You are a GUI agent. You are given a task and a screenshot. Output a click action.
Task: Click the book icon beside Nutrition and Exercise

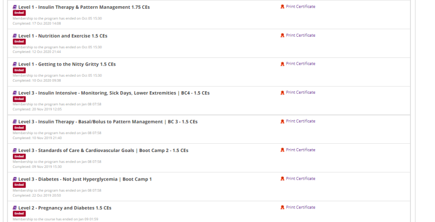tap(15, 36)
